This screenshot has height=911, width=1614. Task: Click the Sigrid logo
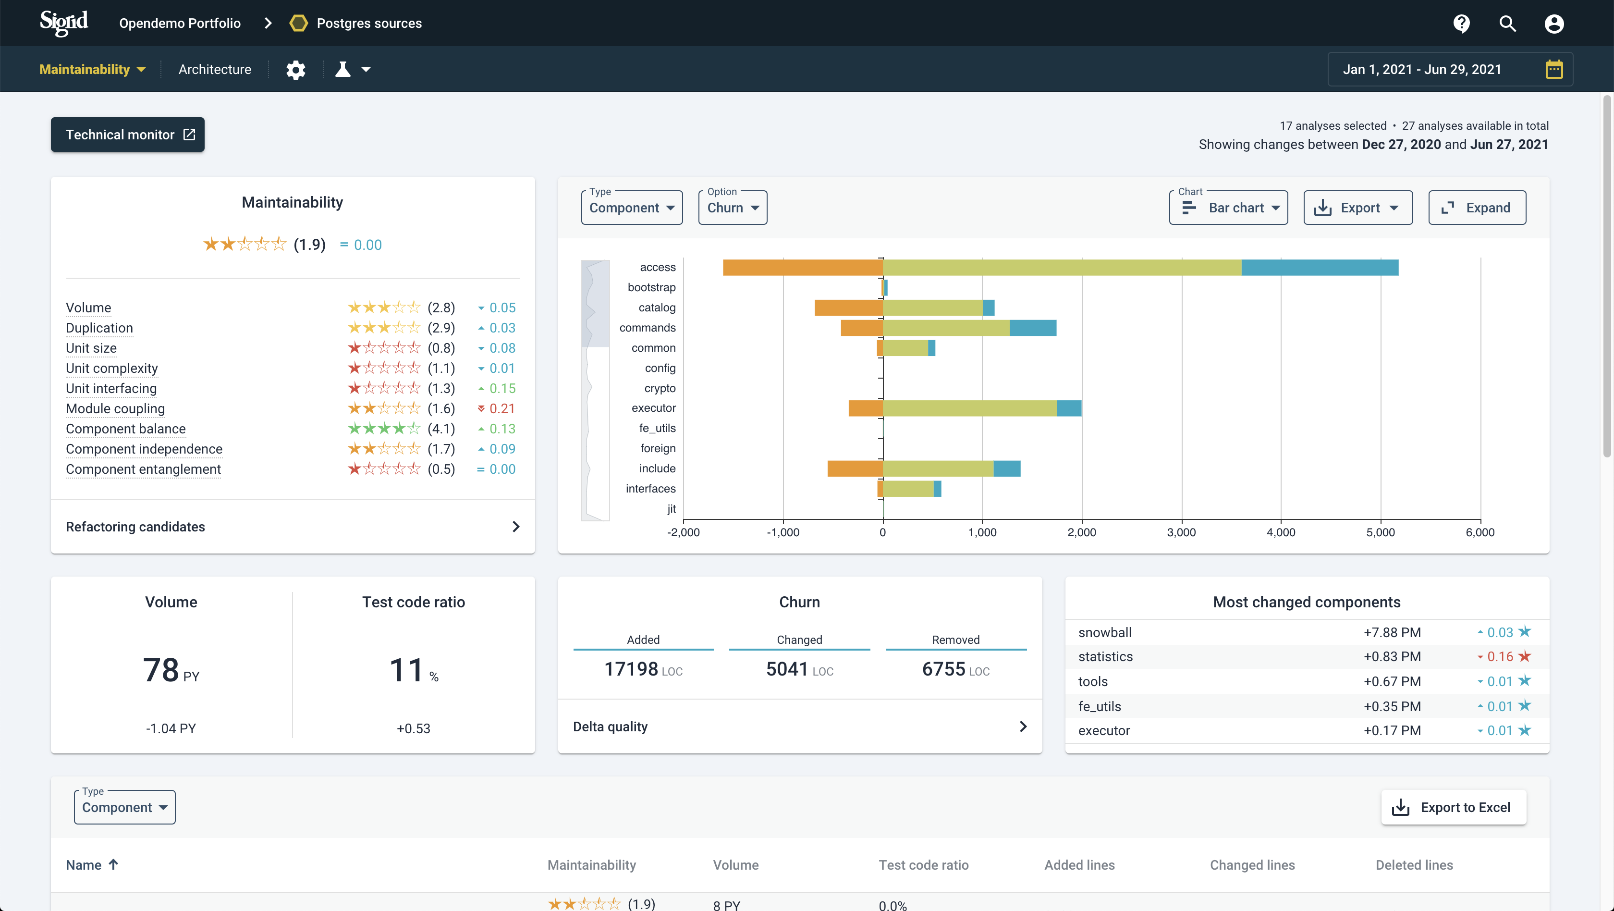[64, 23]
